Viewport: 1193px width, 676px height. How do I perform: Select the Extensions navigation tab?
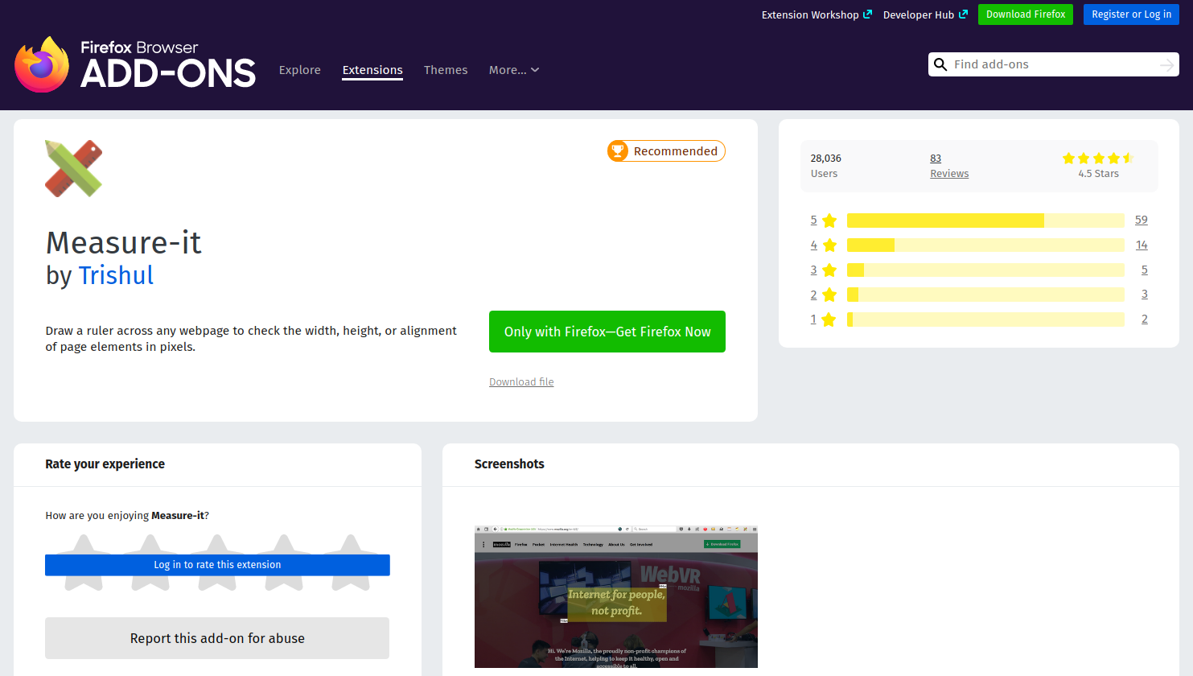pyautogui.click(x=372, y=70)
